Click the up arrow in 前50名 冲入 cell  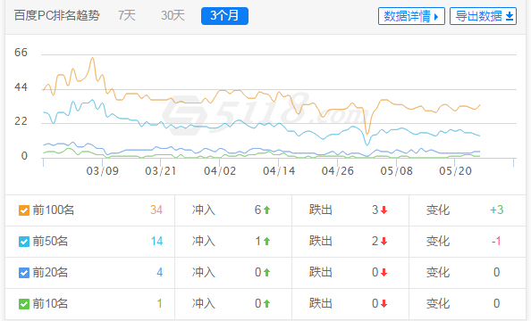267,242
